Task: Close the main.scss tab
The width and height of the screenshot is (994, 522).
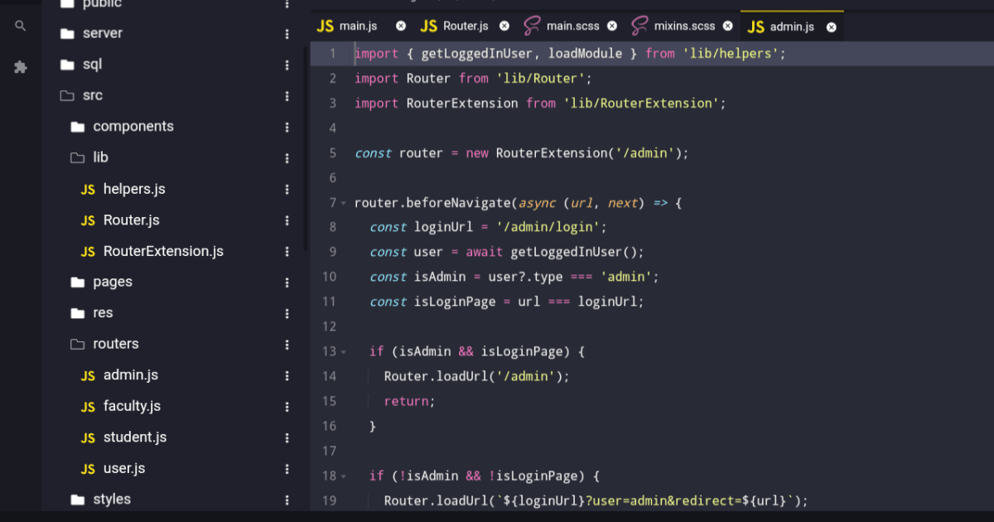Action: (611, 26)
